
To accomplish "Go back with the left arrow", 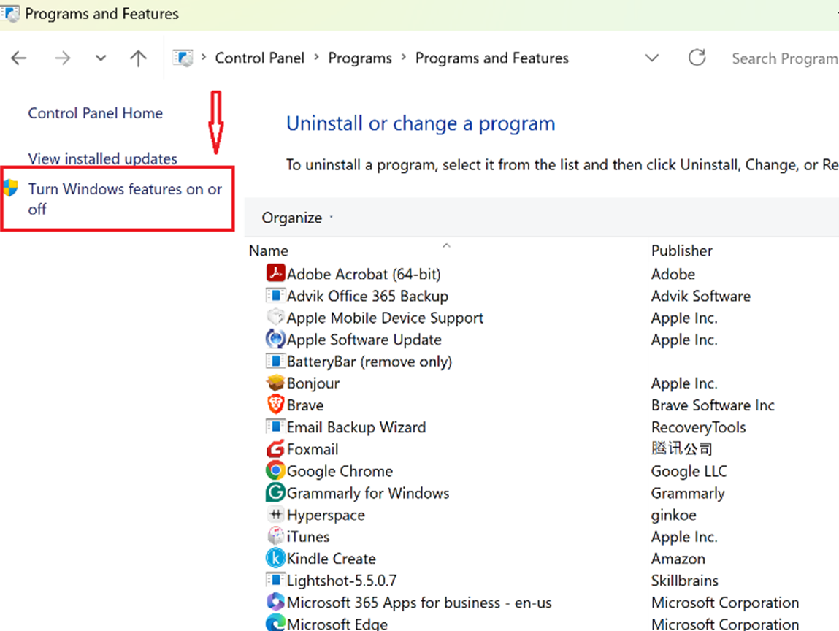I will pos(19,58).
